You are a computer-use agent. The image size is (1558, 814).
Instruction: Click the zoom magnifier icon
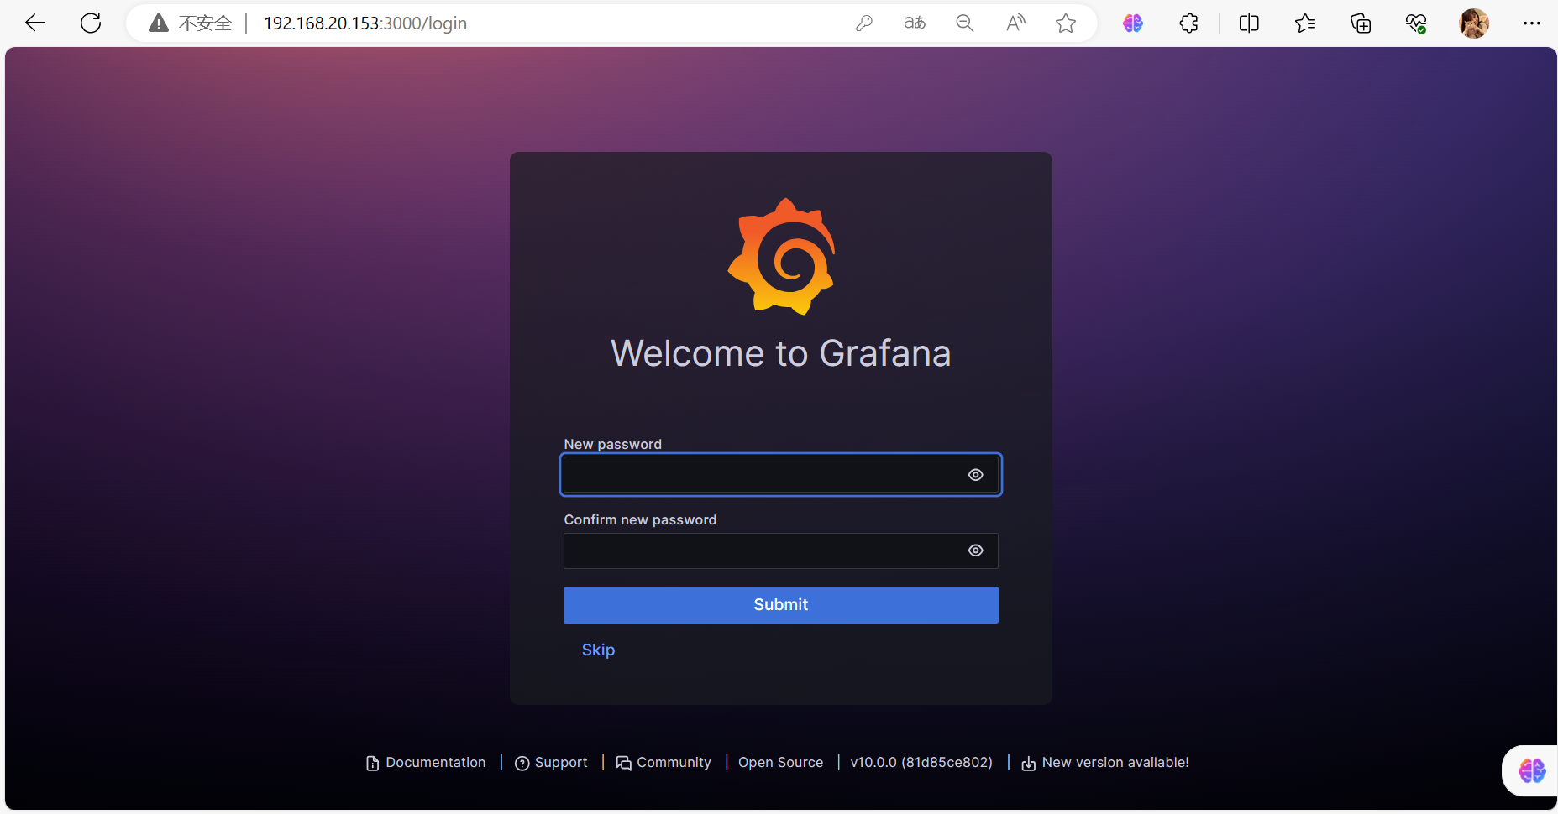(x=965, y=23)
